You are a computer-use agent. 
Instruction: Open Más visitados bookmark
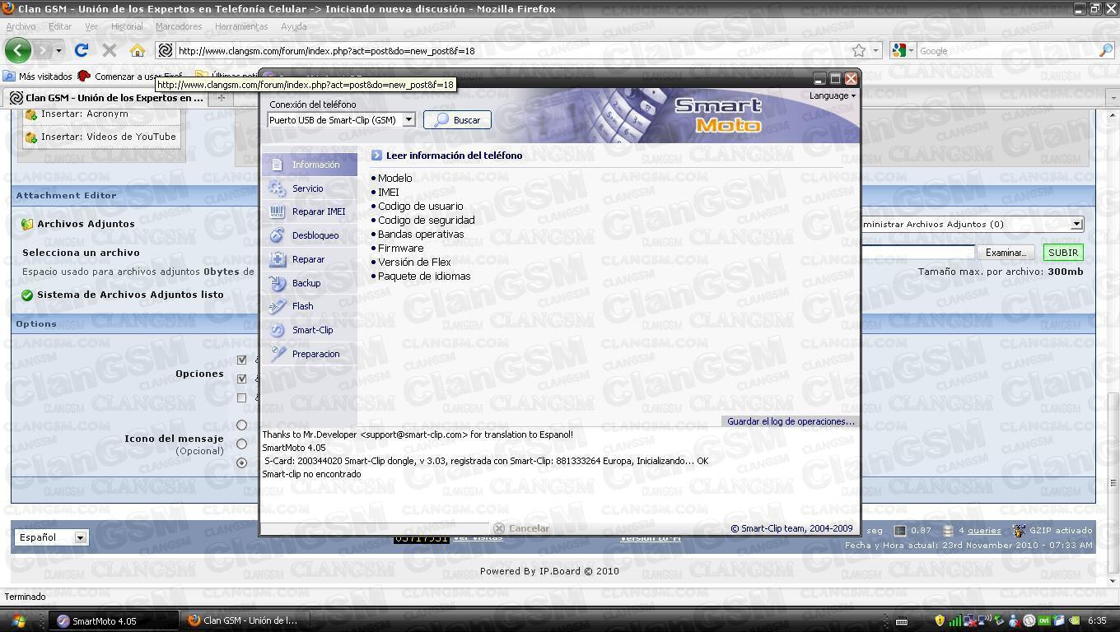(x=38, y=76)
